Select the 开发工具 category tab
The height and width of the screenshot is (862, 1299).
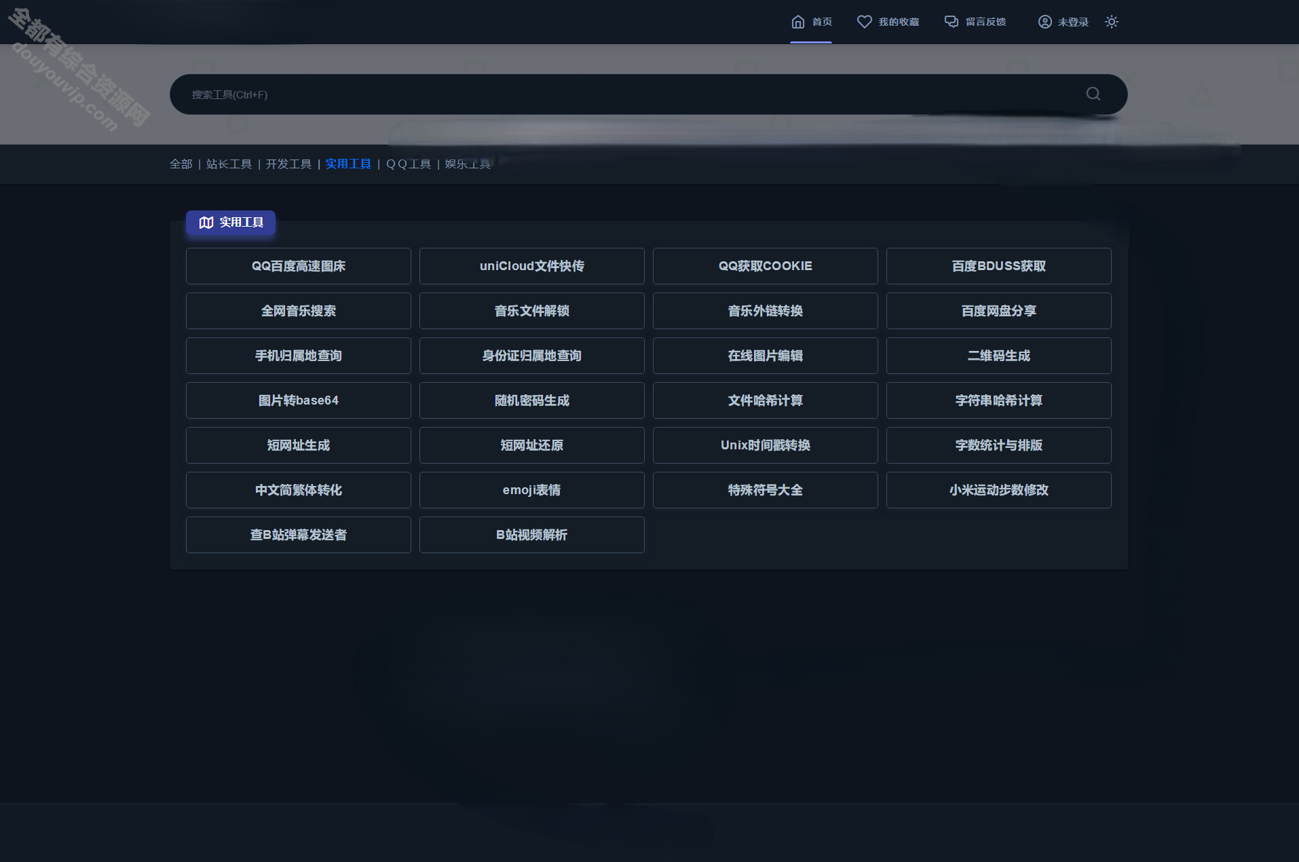[x=288, y=164]
